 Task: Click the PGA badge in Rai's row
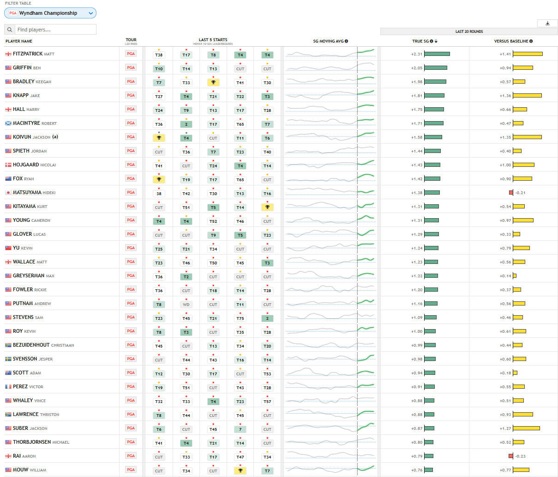click(x=131, y=456)
